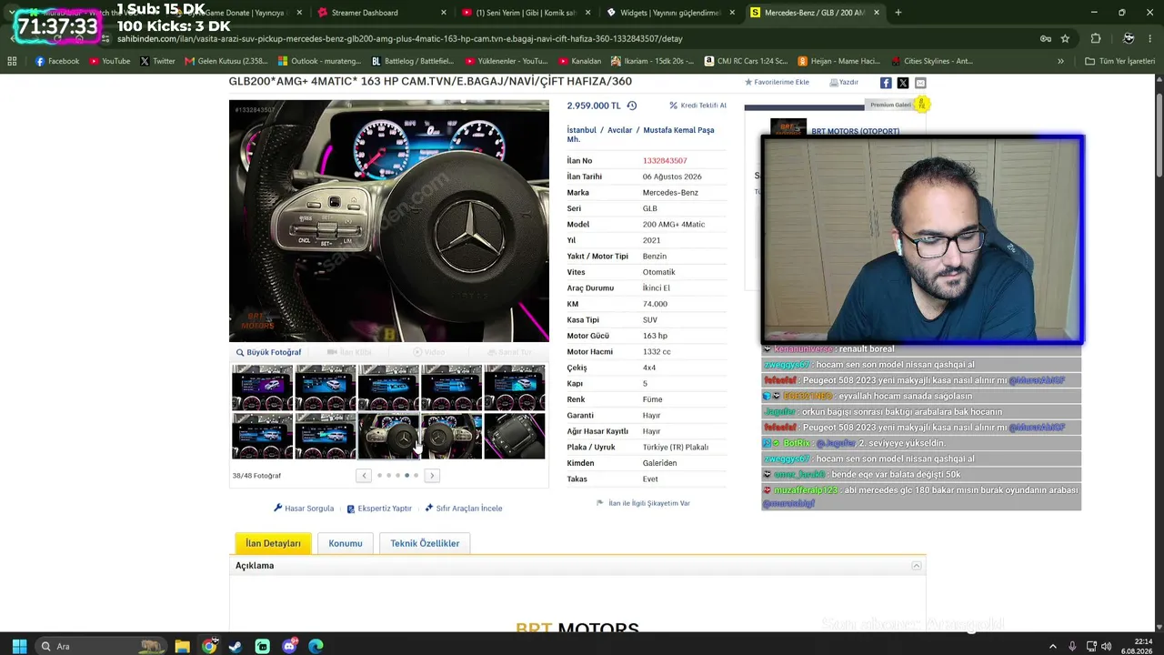Viewport: 1164px width, 655px height.
Task: Click the Avcılar district breadcrumb
Action: coord(619,130)
